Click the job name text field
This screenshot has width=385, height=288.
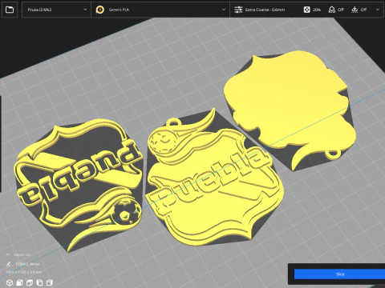tap(27, 264)
